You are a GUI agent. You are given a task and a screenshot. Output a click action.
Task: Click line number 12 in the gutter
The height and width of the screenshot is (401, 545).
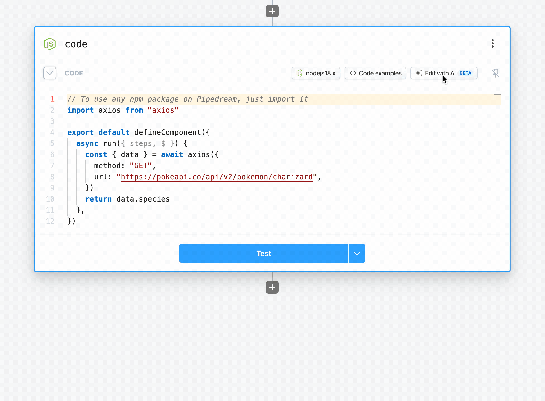point(50,221)
